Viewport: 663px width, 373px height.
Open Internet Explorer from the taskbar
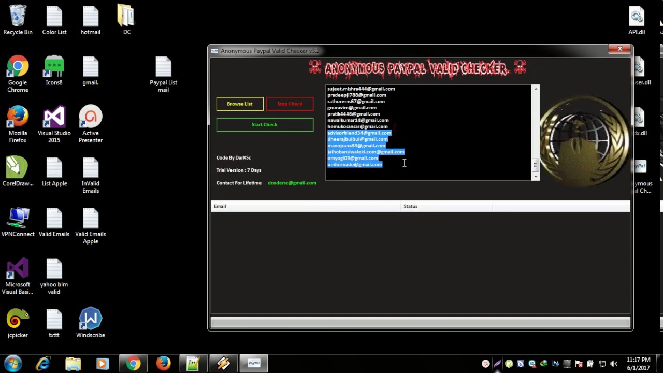click(x=43, y=364)
